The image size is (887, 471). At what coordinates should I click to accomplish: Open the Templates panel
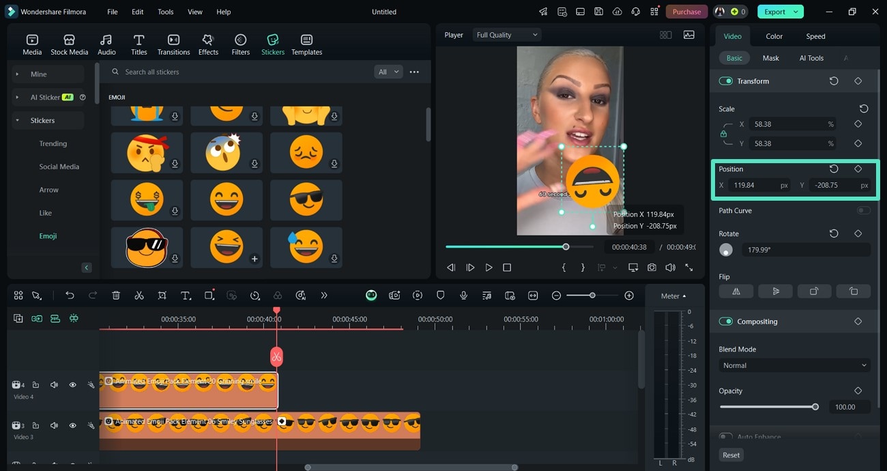(x=306, y=44)
